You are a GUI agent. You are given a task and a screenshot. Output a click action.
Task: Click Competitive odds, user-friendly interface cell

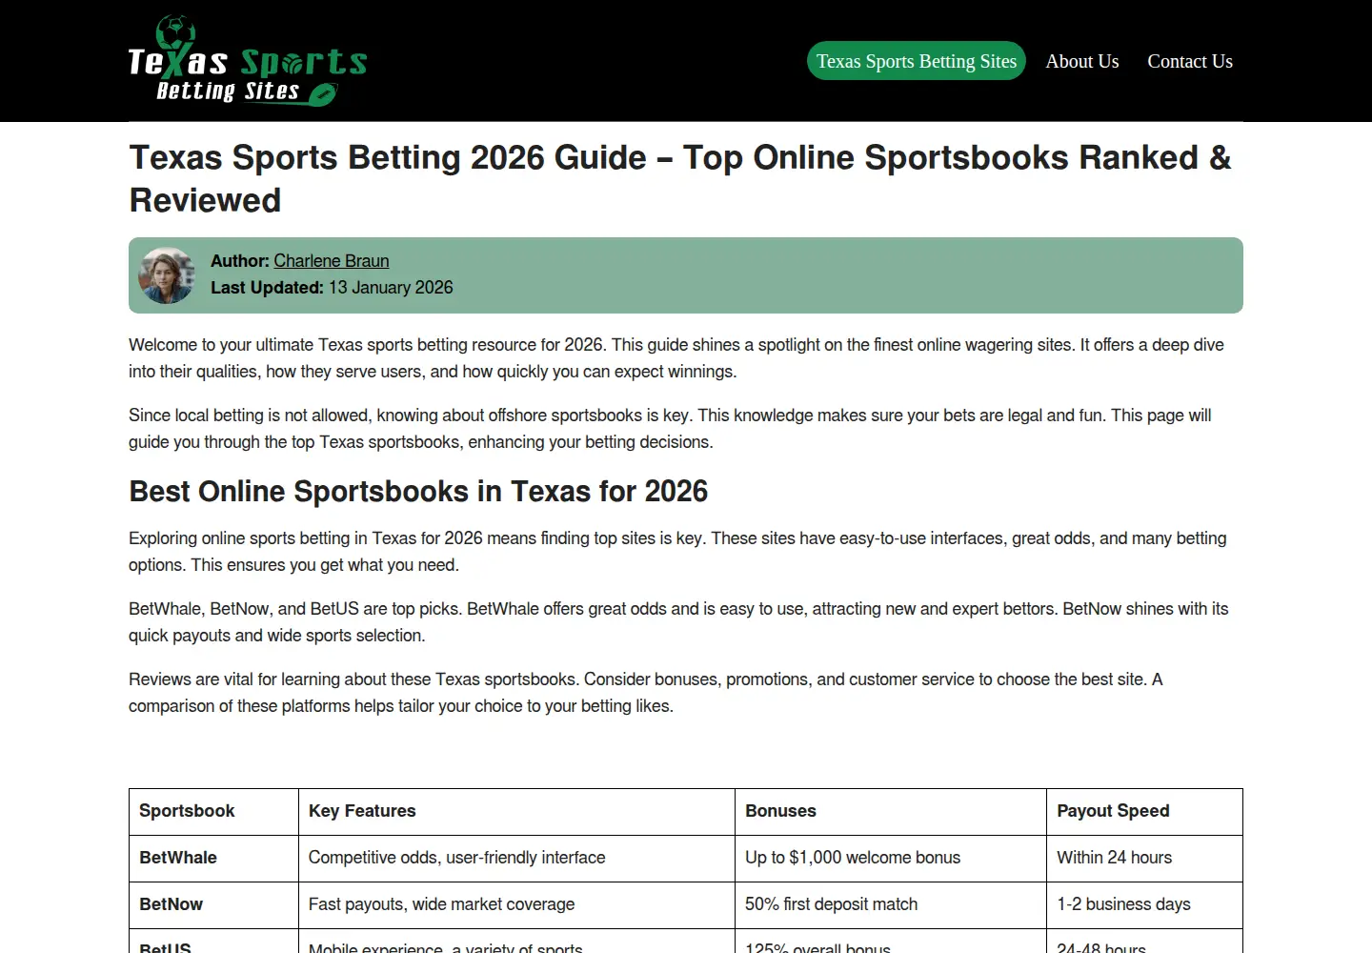(516, 859)
